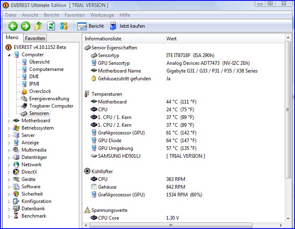Click the Datenbank icon in the tree

coord(16,209)
